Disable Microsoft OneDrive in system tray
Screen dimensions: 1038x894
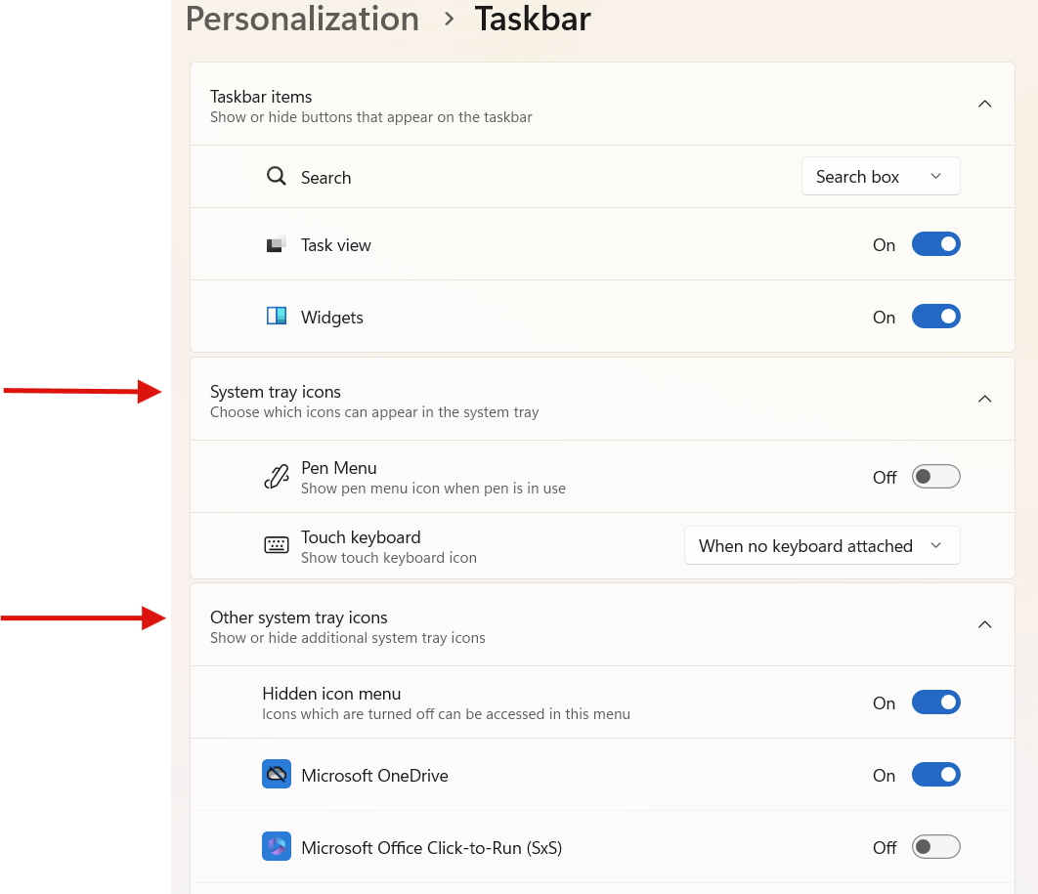pyautogui.click(x=935, y=774)
